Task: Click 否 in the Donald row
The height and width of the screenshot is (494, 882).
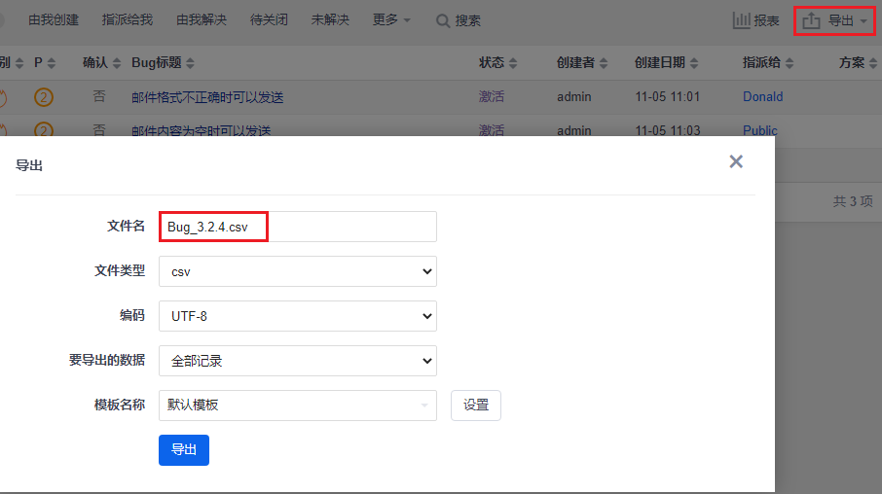Action: point(99,96)
